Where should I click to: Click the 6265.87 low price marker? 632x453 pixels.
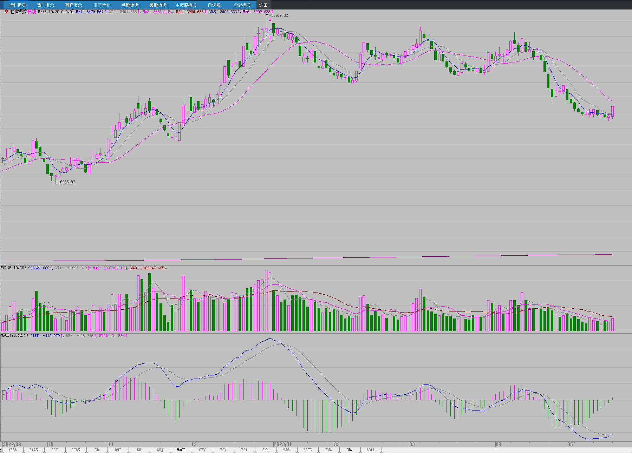coord(67,182)
